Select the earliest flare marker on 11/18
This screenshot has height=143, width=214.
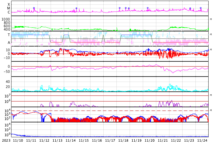(x=120, y=8)
